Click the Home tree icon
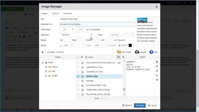199x112 pixels. [46, 63]
